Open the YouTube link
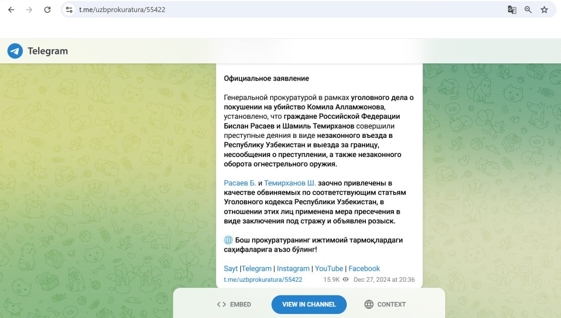The height and width of the screenshot is (318, 561). click(x=329, y=269)
